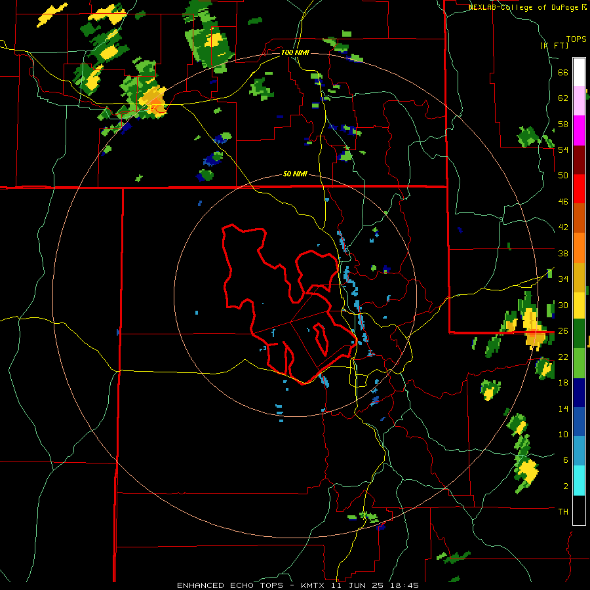The image size is (590, 590).
Task: Click the 'NEXLAB-College of DuPage' credit text
Action: pos(524,7)
